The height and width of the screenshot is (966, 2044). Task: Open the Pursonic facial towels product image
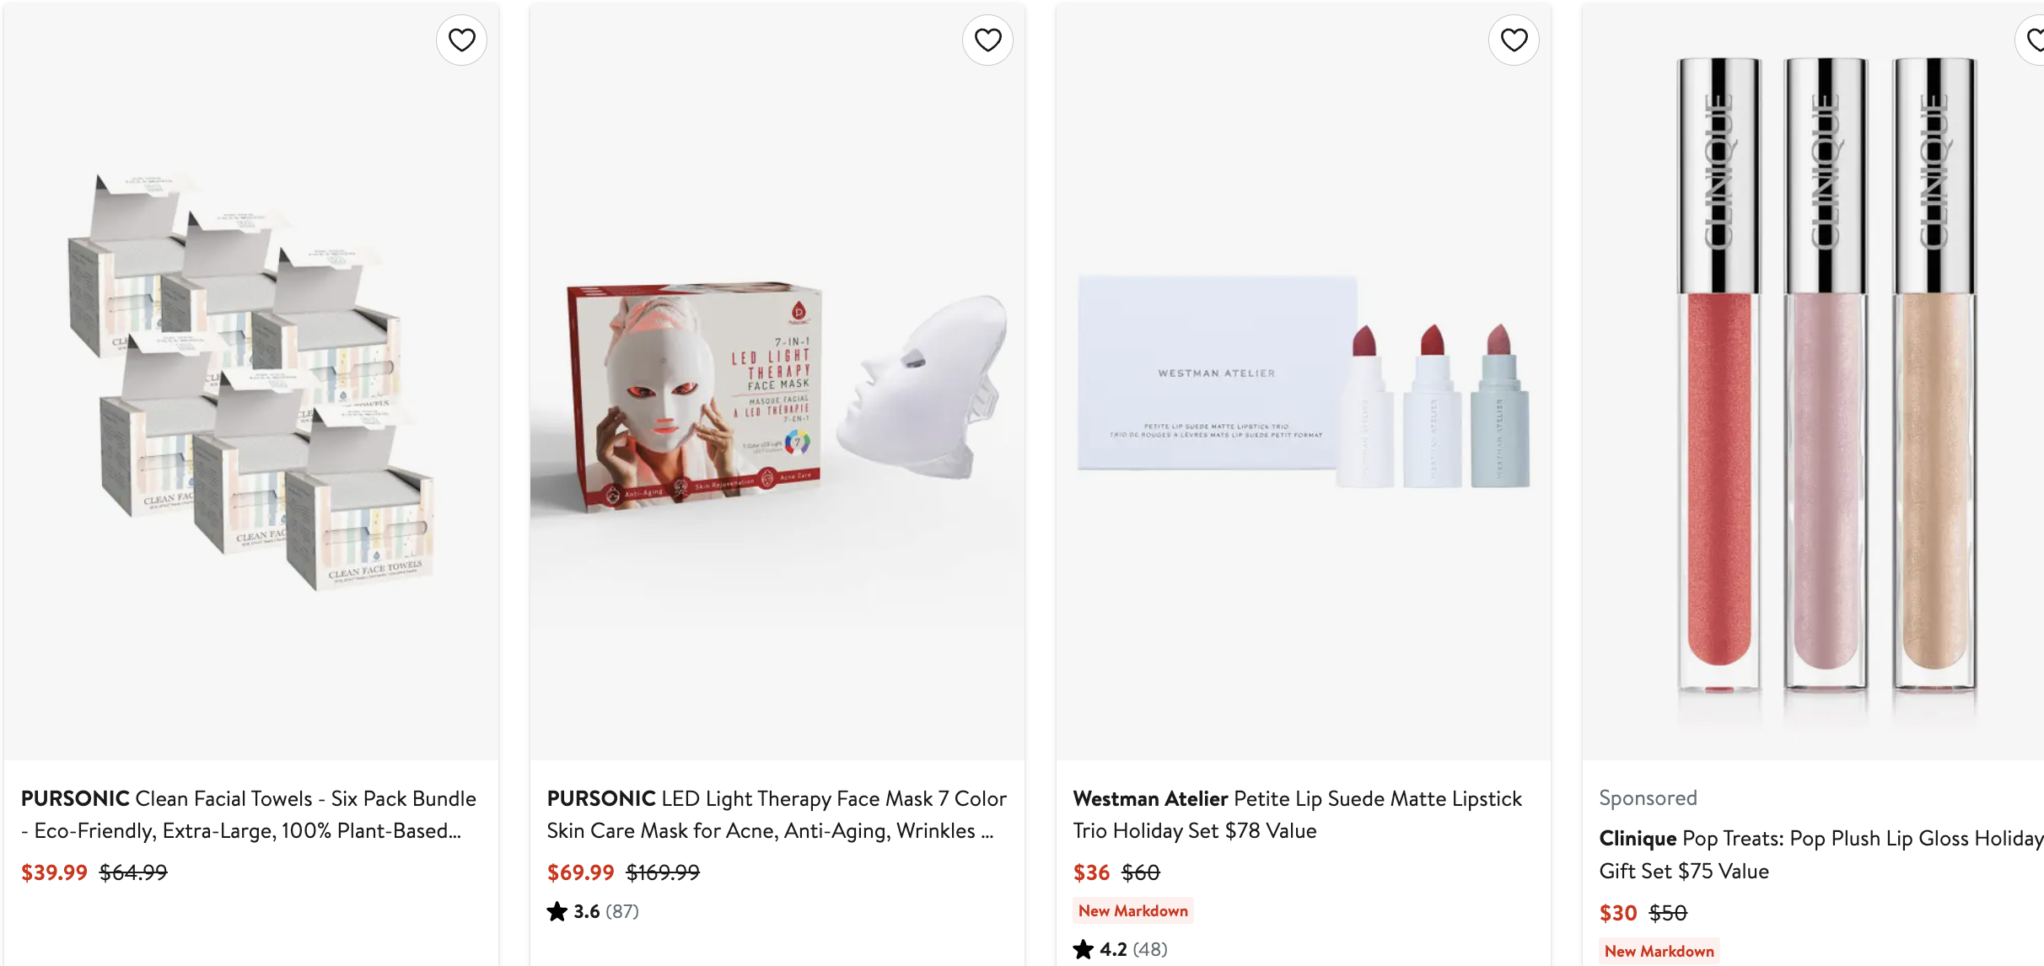251,381
